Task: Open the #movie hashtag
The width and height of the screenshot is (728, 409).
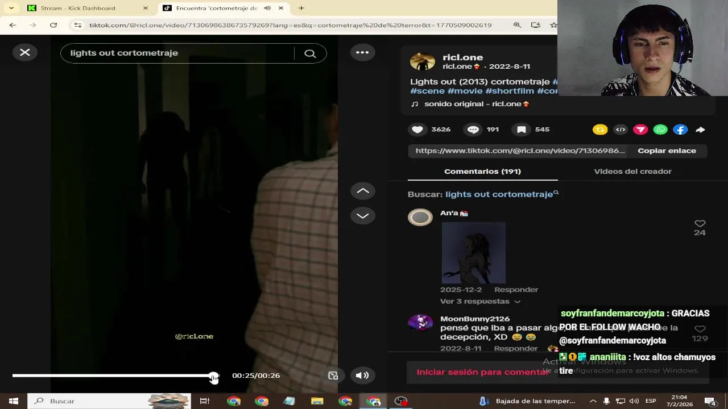Action: pyautogui.click(x=465, y=91)
